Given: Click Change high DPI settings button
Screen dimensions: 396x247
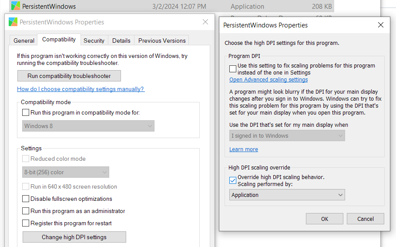Looking at the screenshot, I should [74, 237].
